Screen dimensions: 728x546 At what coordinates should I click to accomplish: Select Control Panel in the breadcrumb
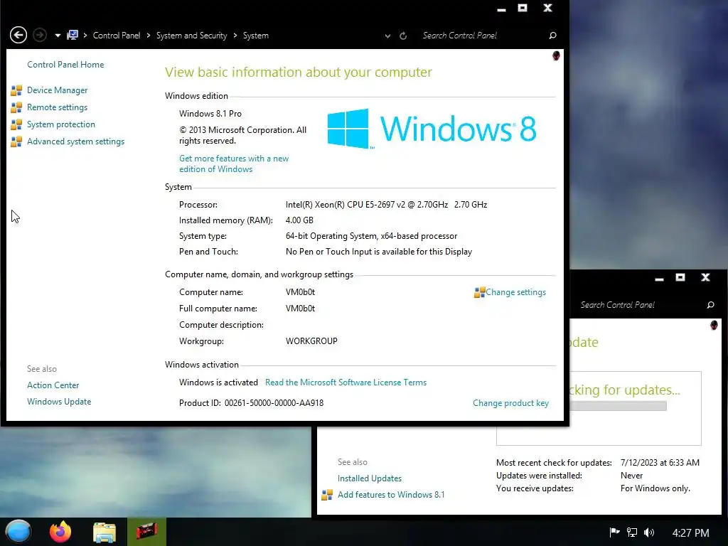pos(117,36)
